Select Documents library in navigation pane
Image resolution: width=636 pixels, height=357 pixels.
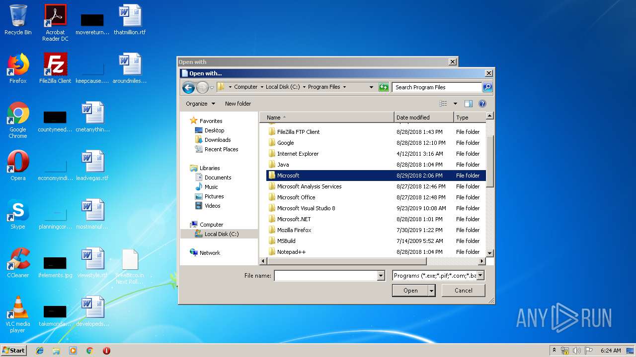pyautogui.click(x=218, y=178)
